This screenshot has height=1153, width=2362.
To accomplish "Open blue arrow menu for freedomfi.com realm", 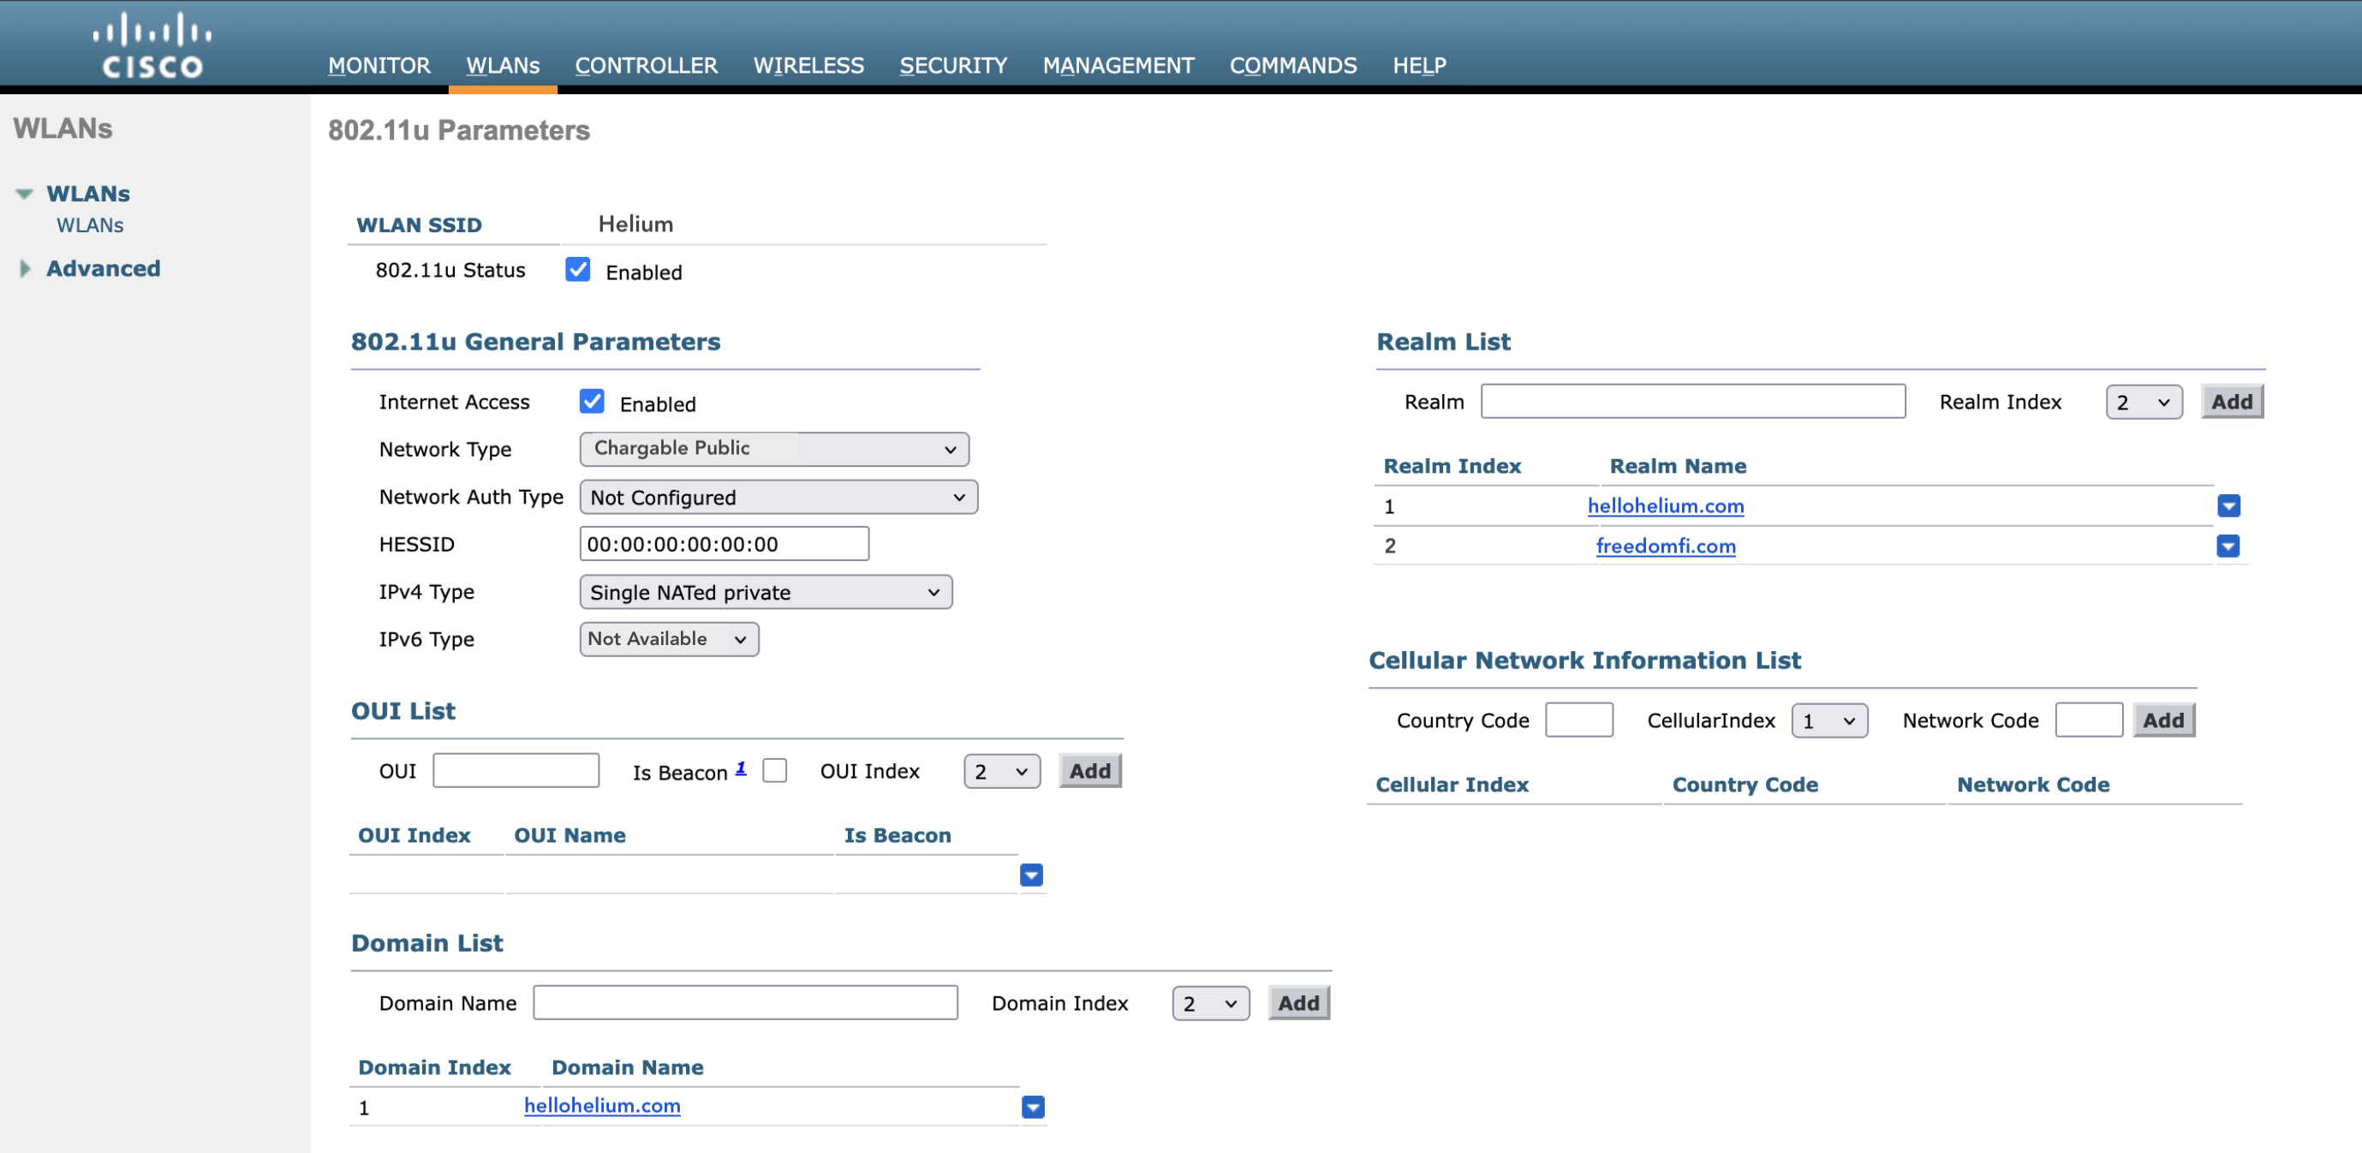I will pyautogui.click(x=2228, y=546).
